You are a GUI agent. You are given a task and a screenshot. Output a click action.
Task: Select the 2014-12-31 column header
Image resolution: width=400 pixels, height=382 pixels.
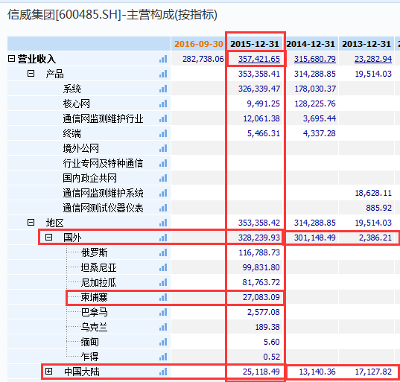coord(311,44)
